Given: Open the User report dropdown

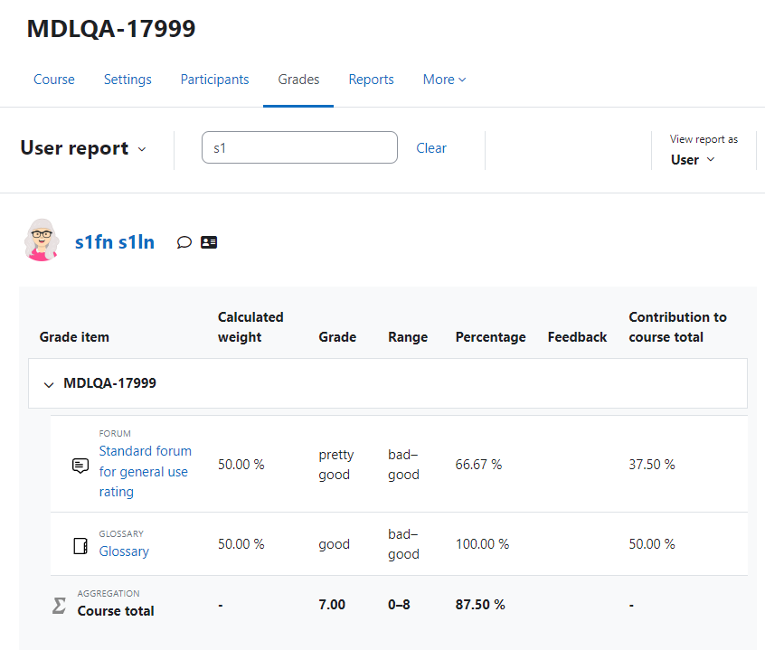Looking at the screenshot, I should 83,148.
